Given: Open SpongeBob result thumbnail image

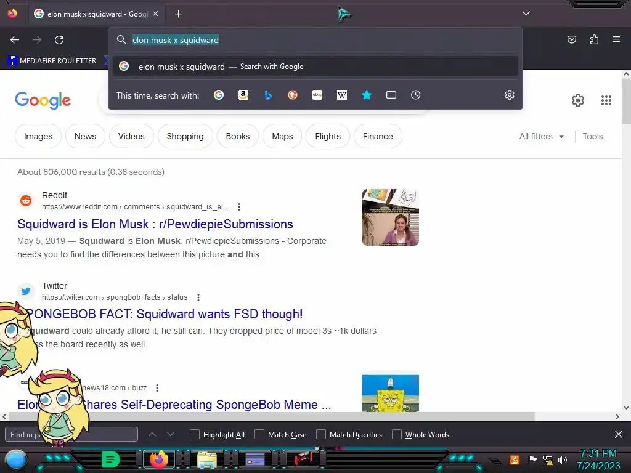Looking at the screenshot, I should 390,393.
